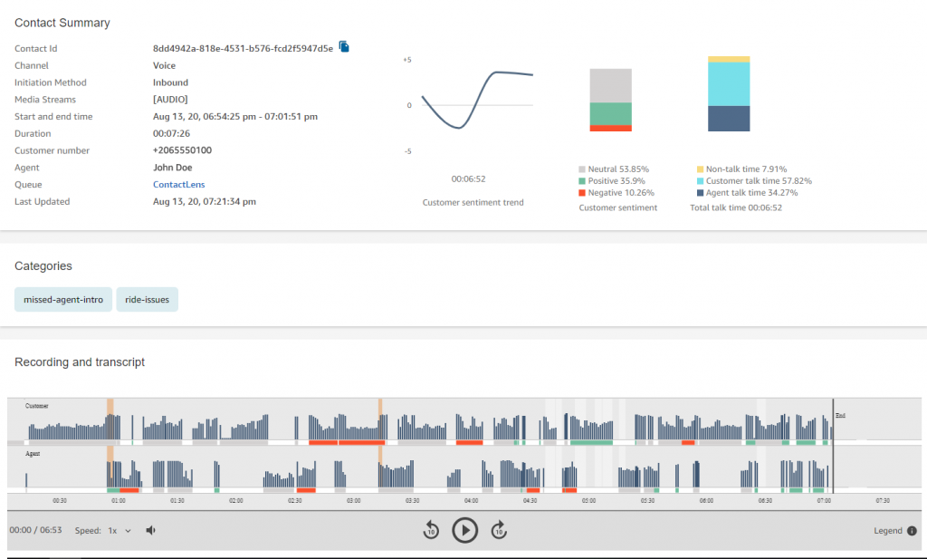The width and height of the screenshot is (927, 559).
Task: Rewind the recording 10 seconds
Action: point(431,530)
